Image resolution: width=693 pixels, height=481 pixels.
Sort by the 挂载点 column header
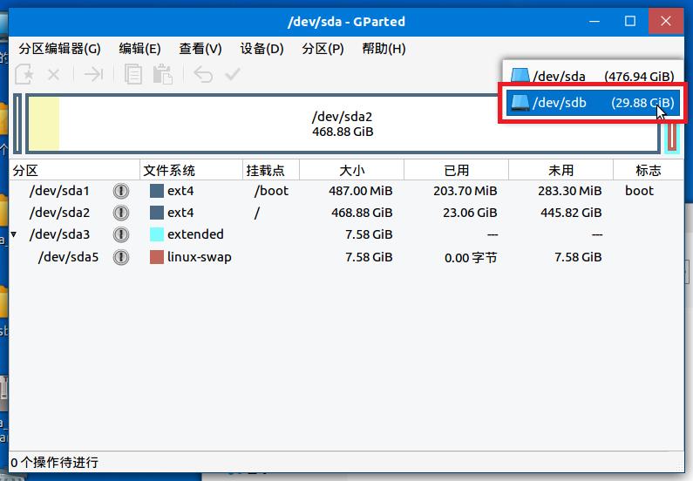click(x=271, y=170)
